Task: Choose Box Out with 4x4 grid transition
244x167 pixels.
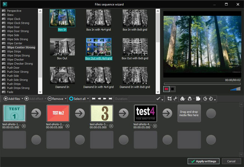Action: [x=99, y=47]
